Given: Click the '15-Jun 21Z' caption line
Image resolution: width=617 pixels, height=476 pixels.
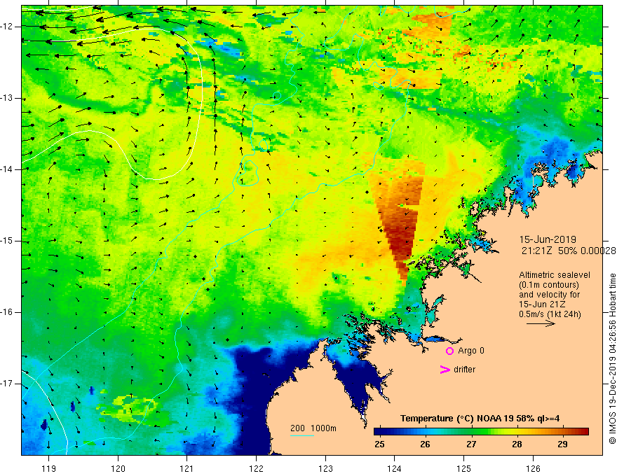Looking at the screenshot, I should (543, 304).
